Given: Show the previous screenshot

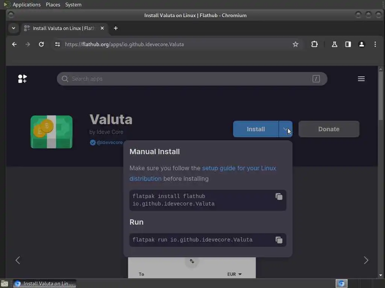Looking at the screenshot, I should [x=18, y=260].
